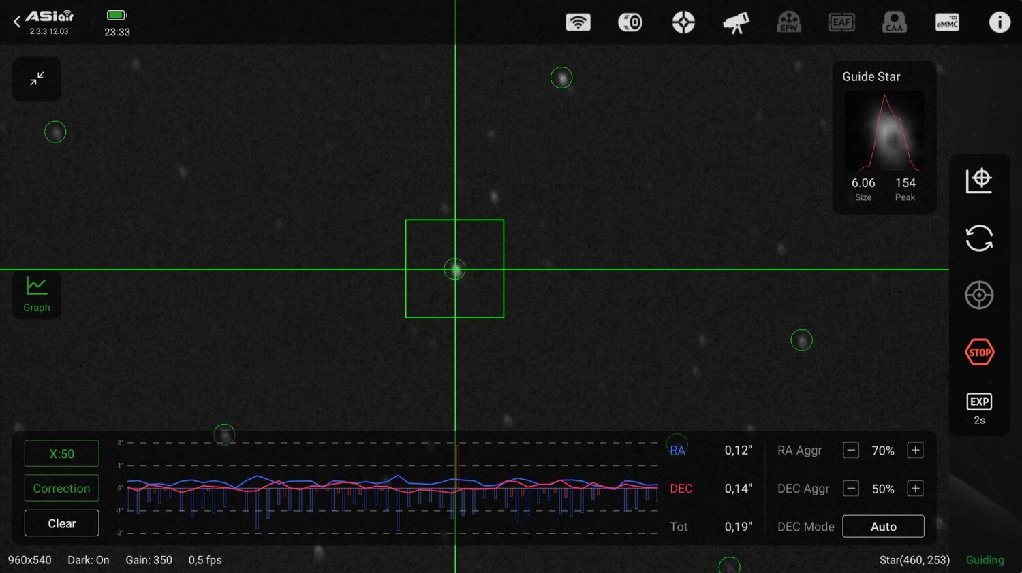Image resolution: width=1022 pixels, height=573 pixels.
Task: Click the DEC Mode label
Action: 806,527
